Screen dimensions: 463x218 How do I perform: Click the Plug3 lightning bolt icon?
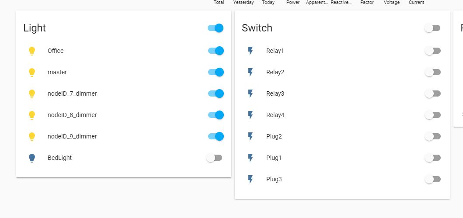250,180
